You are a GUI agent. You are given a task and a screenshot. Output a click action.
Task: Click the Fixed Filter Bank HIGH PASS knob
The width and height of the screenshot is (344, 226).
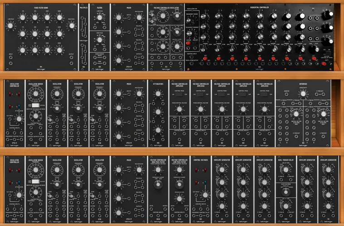click(x=72, y=26)
